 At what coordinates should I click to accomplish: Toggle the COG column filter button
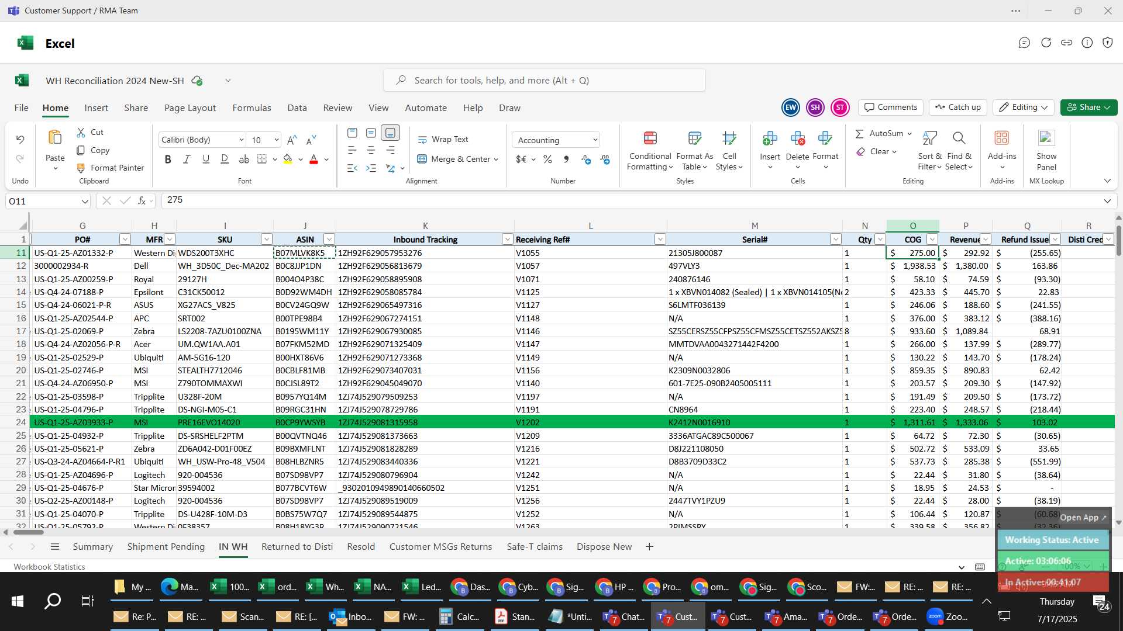(x=932, y=240)
